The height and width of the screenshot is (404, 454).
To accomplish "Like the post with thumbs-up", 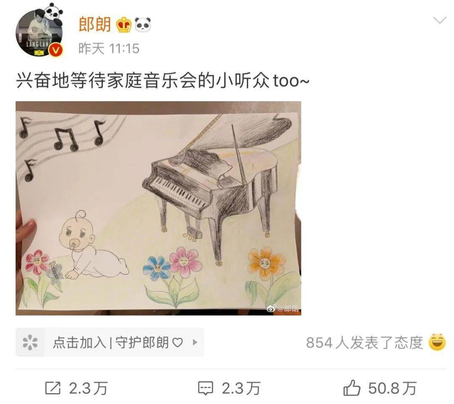I will (352, 388).
